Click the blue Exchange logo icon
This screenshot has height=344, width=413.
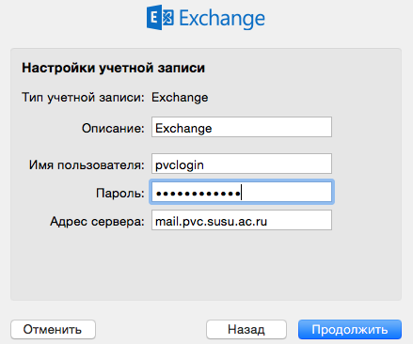pos(160,18)
